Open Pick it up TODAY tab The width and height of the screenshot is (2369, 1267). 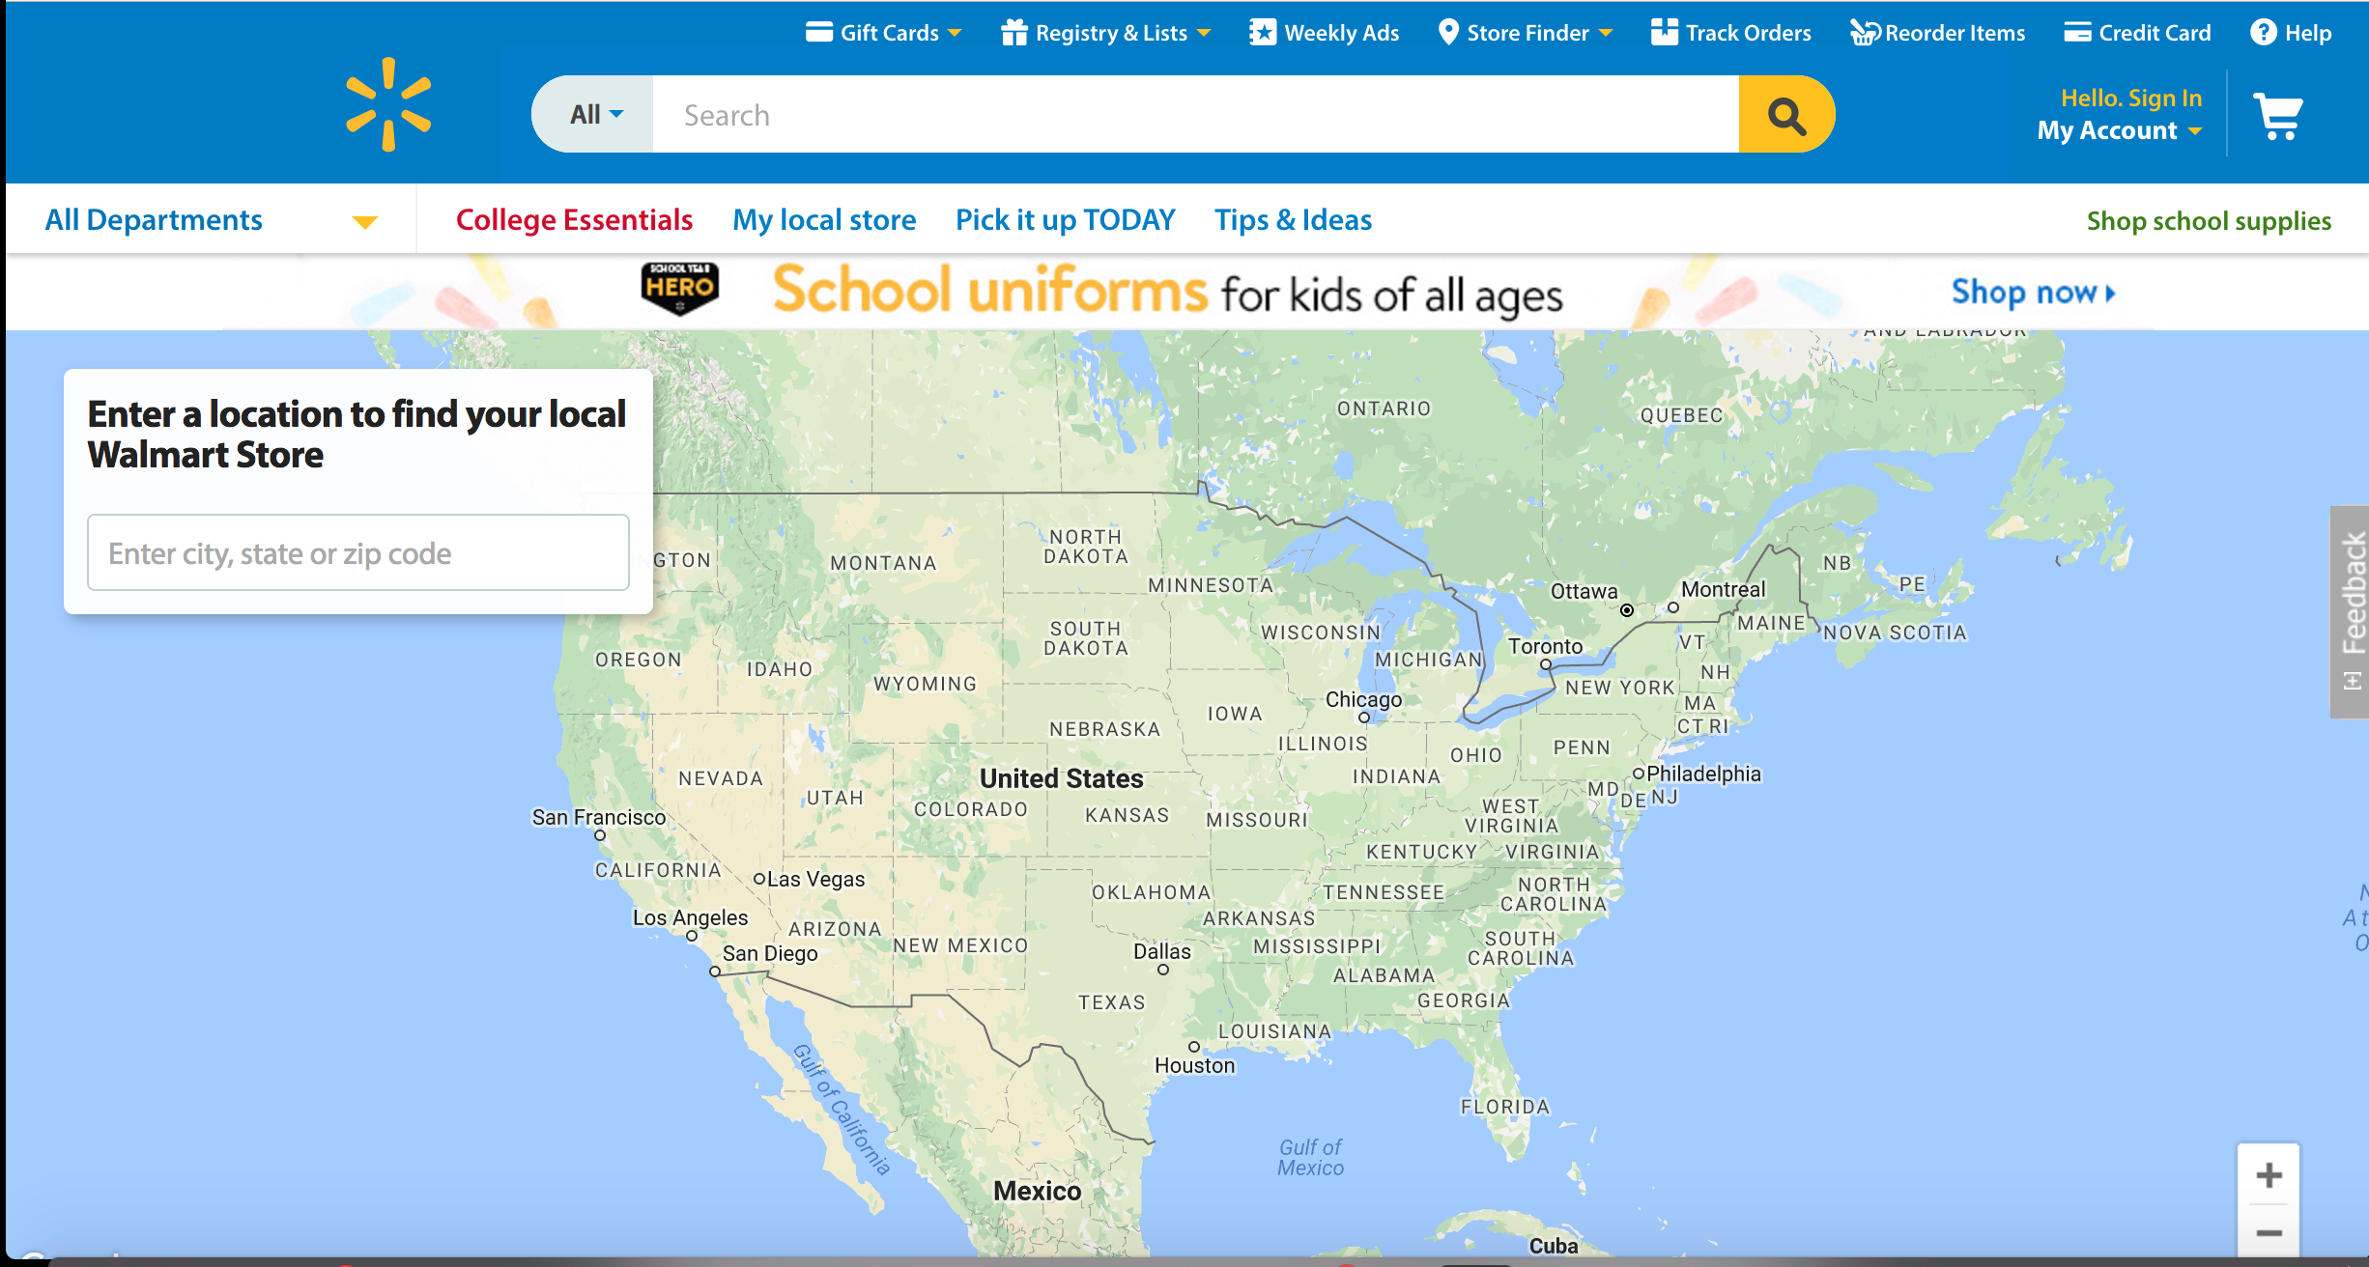[1065, 219]
